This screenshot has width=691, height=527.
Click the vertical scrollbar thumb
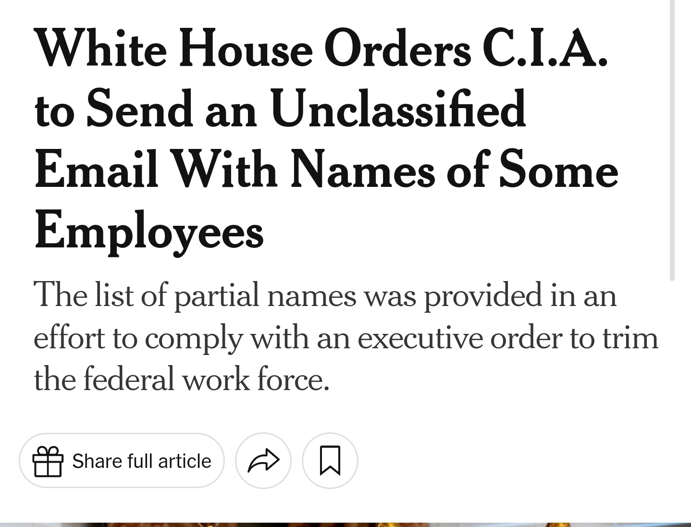pos(672,139)
